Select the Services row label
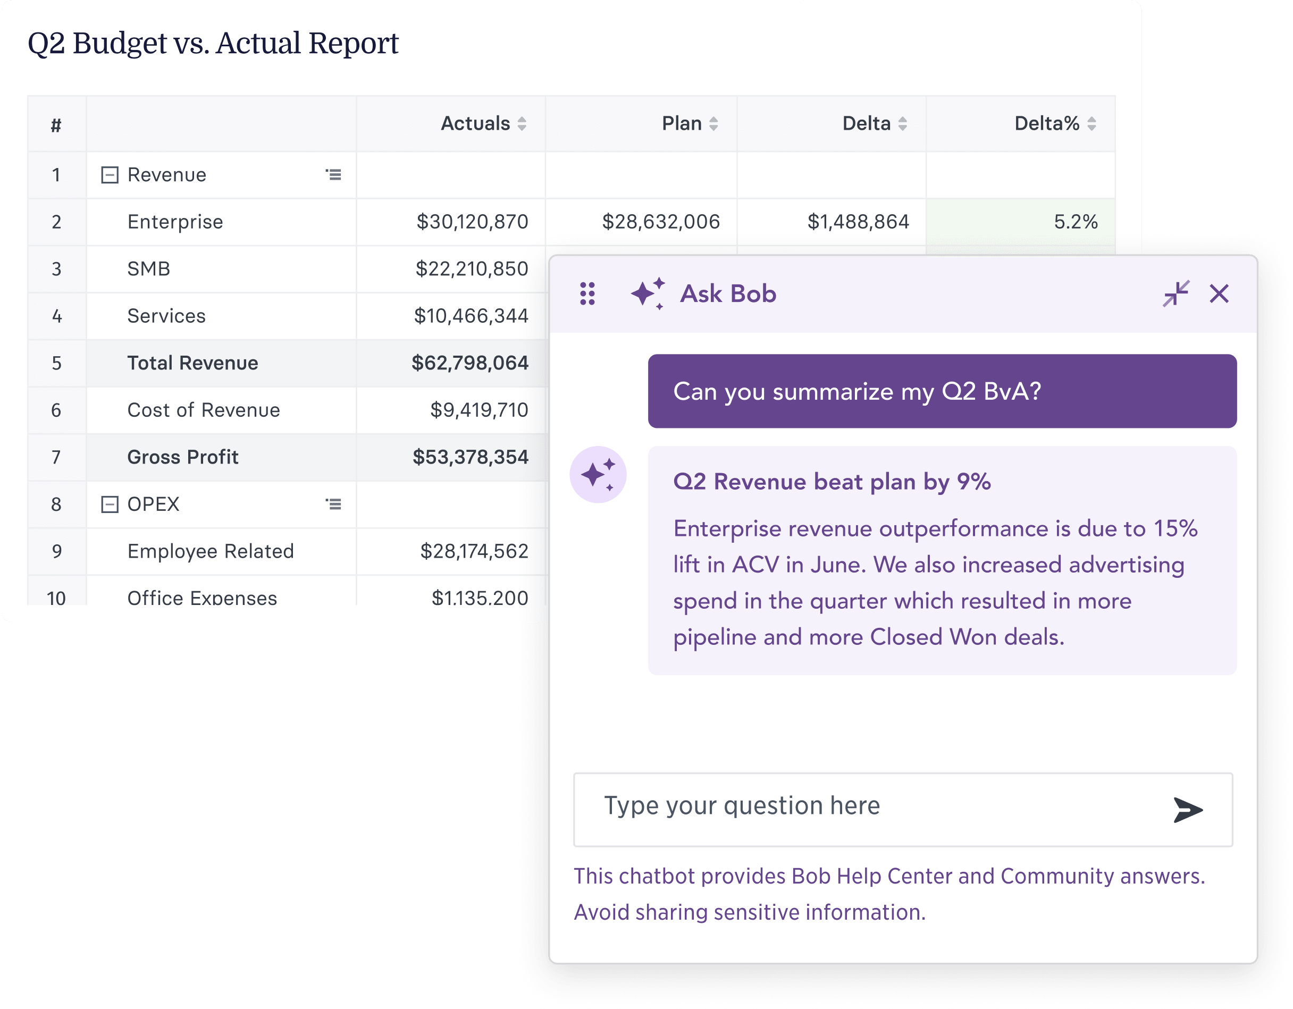The height and width of the screenshot is (1009, 1293). click(x=166, y=316)
